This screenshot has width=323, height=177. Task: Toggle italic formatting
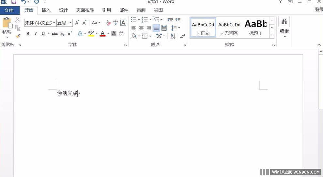36,34
